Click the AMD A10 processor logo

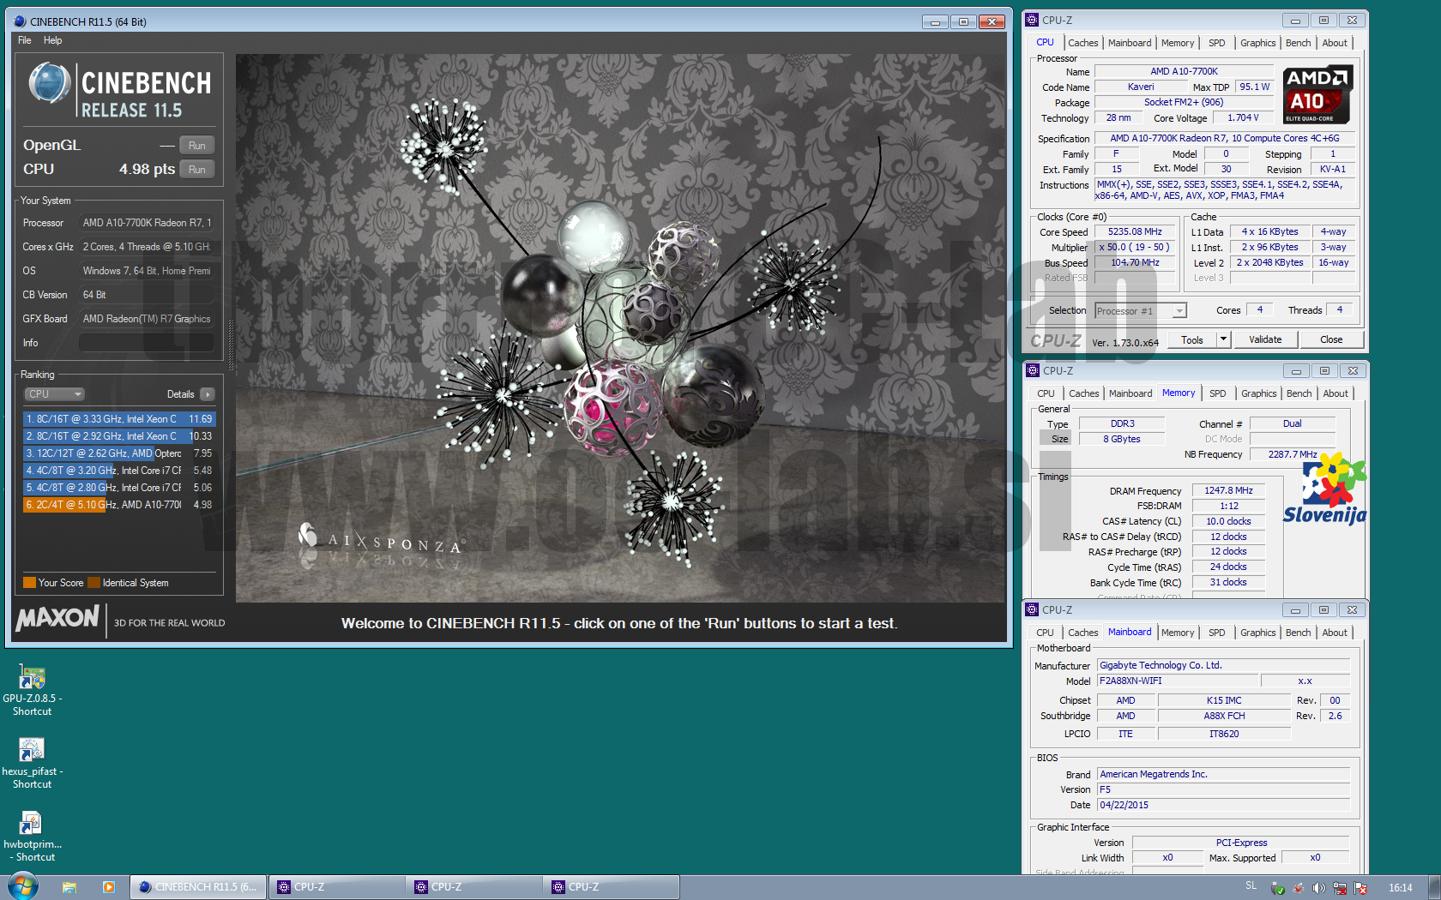coord(1318,94)
